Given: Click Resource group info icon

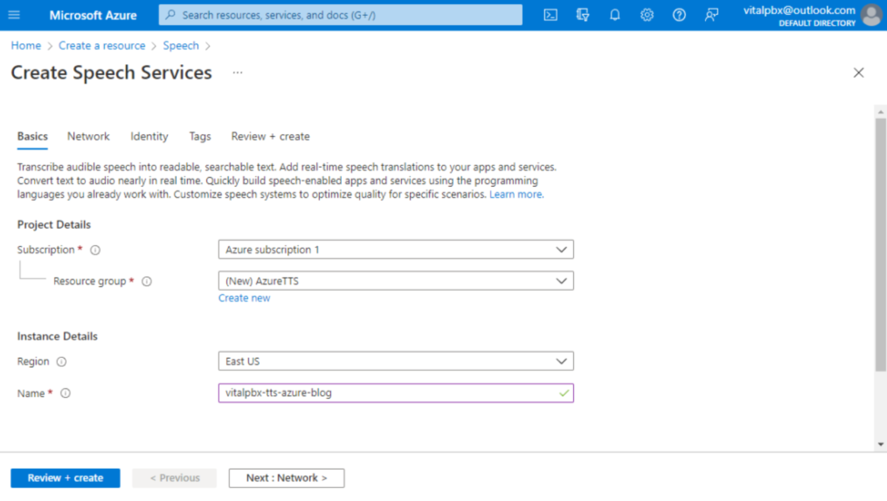Looking at the screenshot, I should 146,281.
